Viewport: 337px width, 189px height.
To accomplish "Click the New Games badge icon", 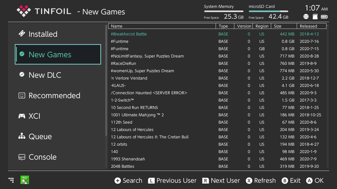I will tap(22, 54).
